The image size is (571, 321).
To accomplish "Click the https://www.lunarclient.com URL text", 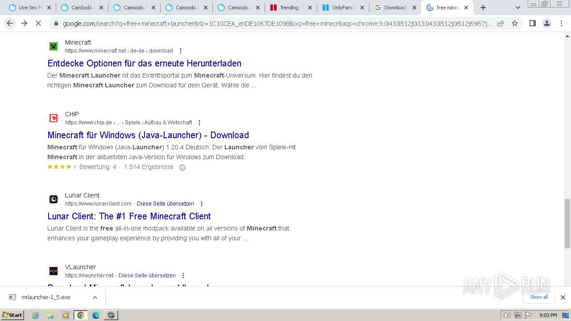I will point(98,204).
